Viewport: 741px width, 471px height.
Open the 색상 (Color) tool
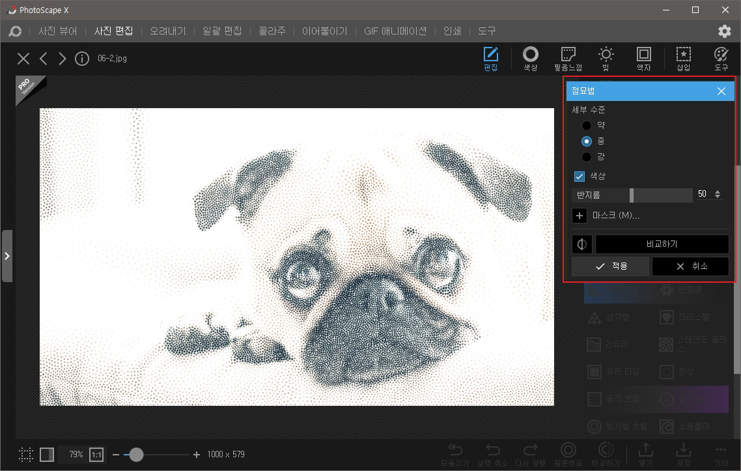click(530, 59)
